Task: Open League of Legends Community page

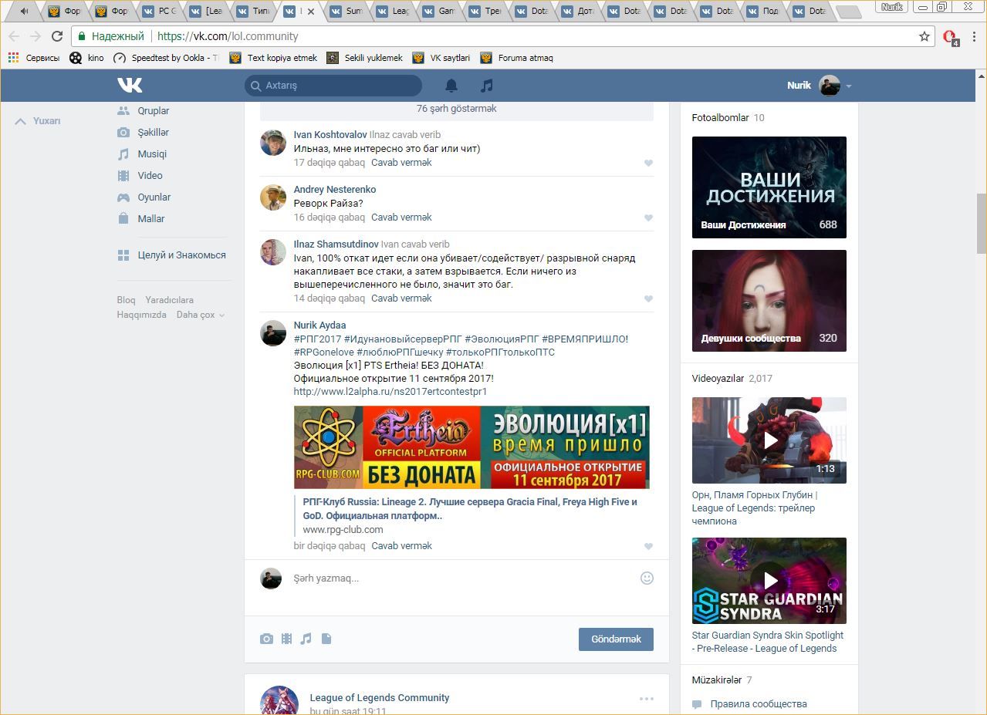Action: (x=380, y=698)
